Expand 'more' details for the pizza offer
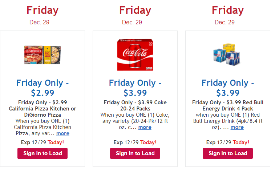271x169 pixels. coord(63,133)
